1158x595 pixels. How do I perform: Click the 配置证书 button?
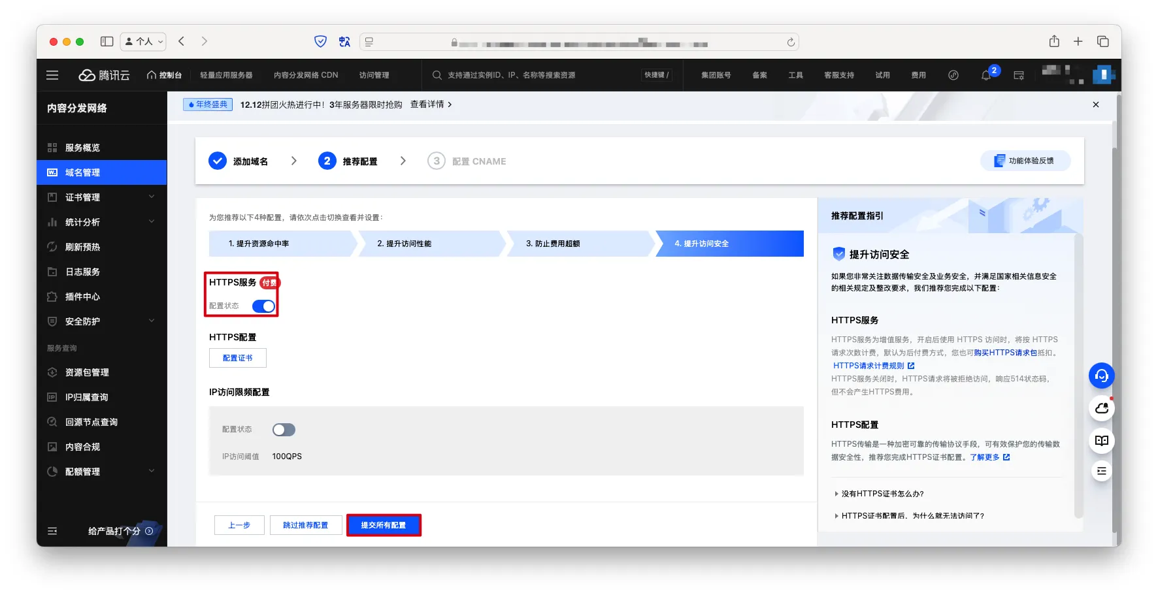point(237,358)
